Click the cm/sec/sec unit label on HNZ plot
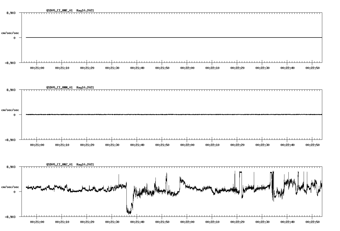 [10, 187]
